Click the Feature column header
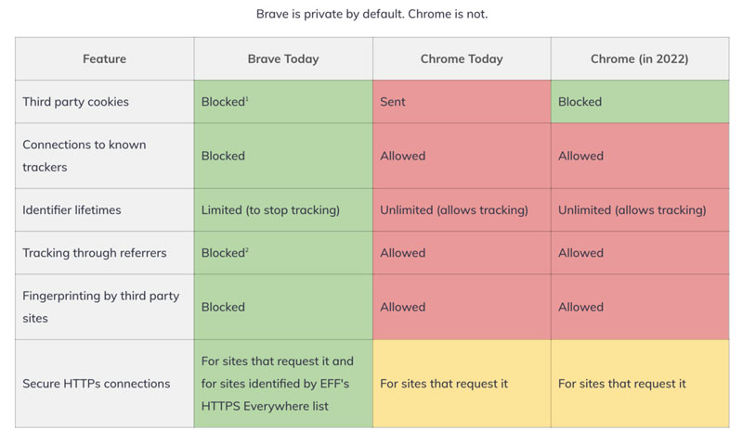 (104, 58)
